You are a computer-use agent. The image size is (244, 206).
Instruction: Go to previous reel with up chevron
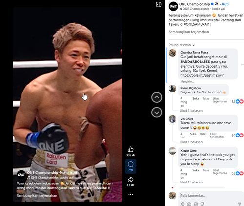tap(157, 97)
